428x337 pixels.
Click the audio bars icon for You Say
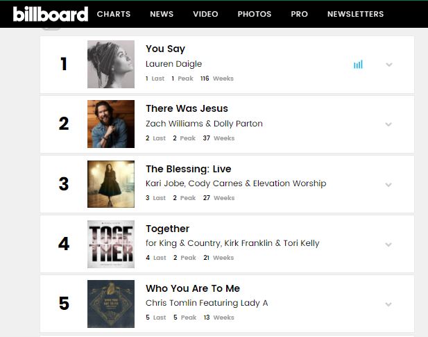click(358, 65)
